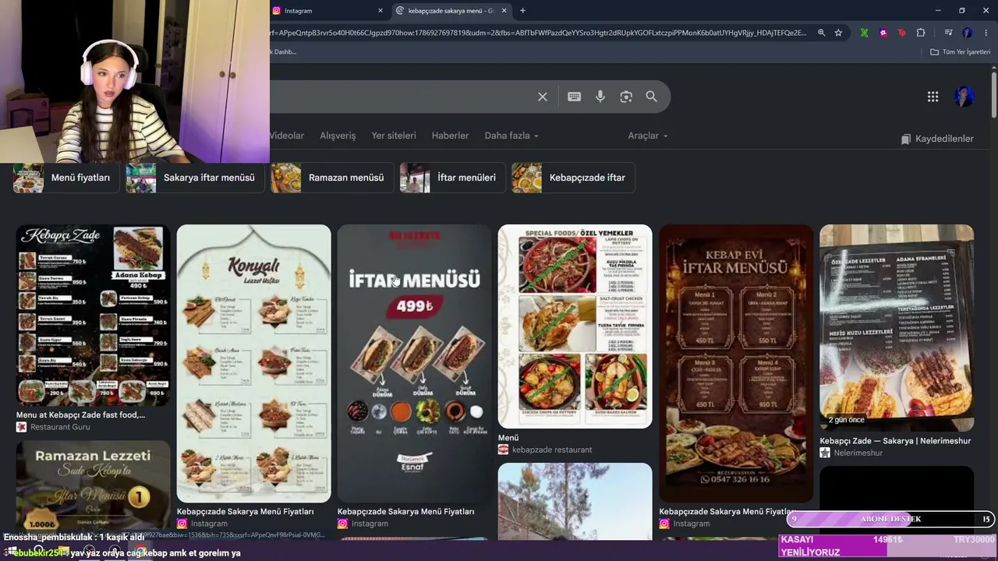The width and height of the screenshot is (998, 561).
Task: Open the İftar Menüsü 499₺ image
Action: click(414, 363)
